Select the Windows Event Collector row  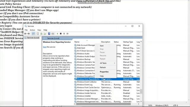(x=107, y=82)
